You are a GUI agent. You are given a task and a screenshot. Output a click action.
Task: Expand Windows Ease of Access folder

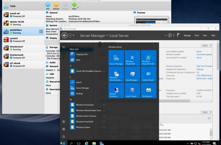88,116
